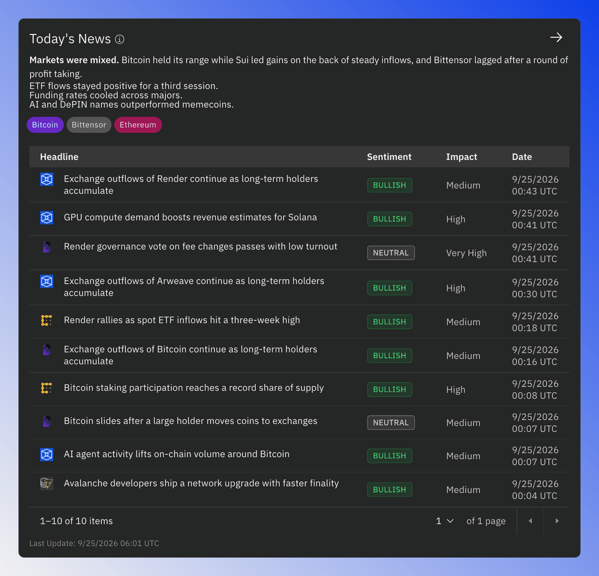599x576 pixels.
Task: Click source icon for Render exchange outflows headline
Action: click(x=47, y=179)
